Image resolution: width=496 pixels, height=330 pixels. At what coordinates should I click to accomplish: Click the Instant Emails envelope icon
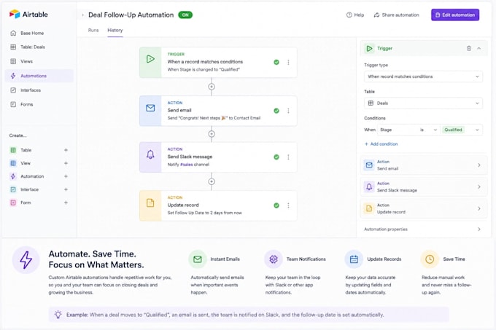point(198,259)
